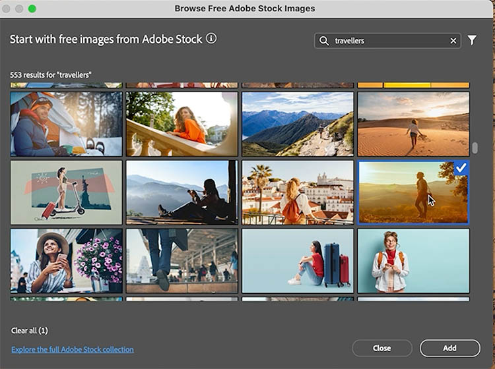Screen dimensions: 495x369
Task: Select the silhouette photographer on mountains image
Action: tap(181, 192)
